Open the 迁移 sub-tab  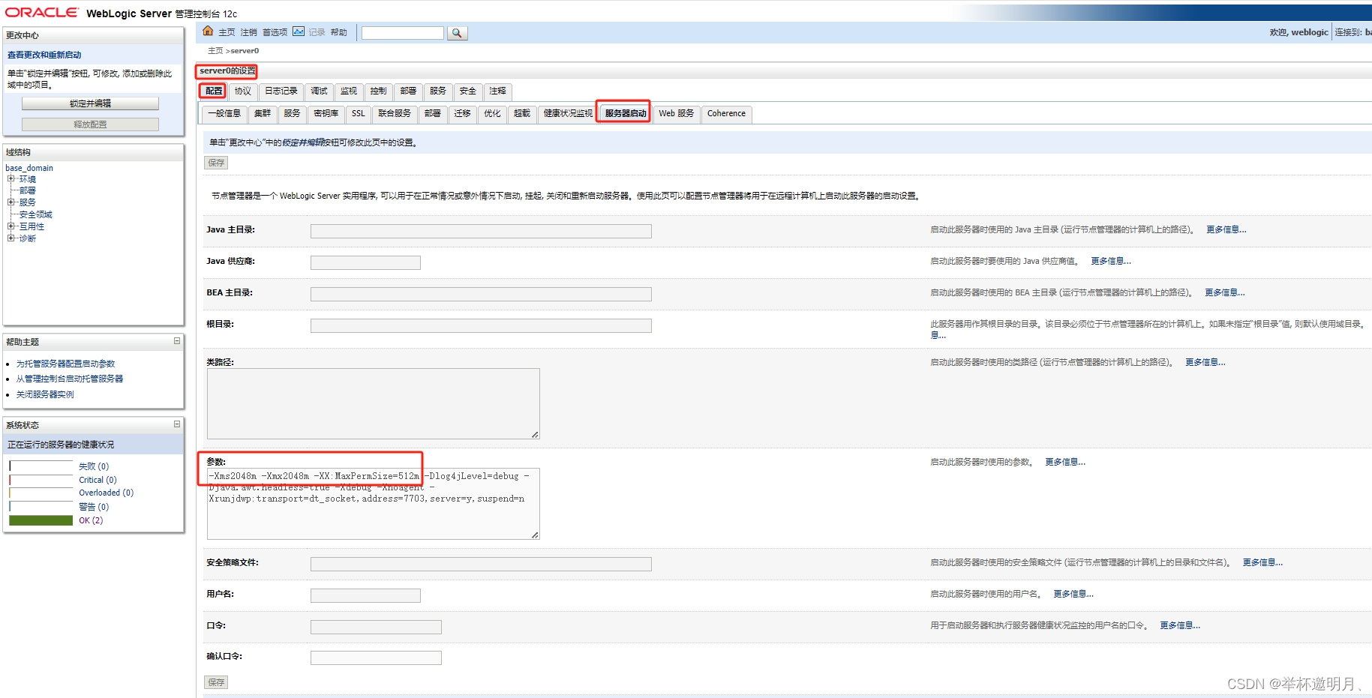click(x=462, y=114)
